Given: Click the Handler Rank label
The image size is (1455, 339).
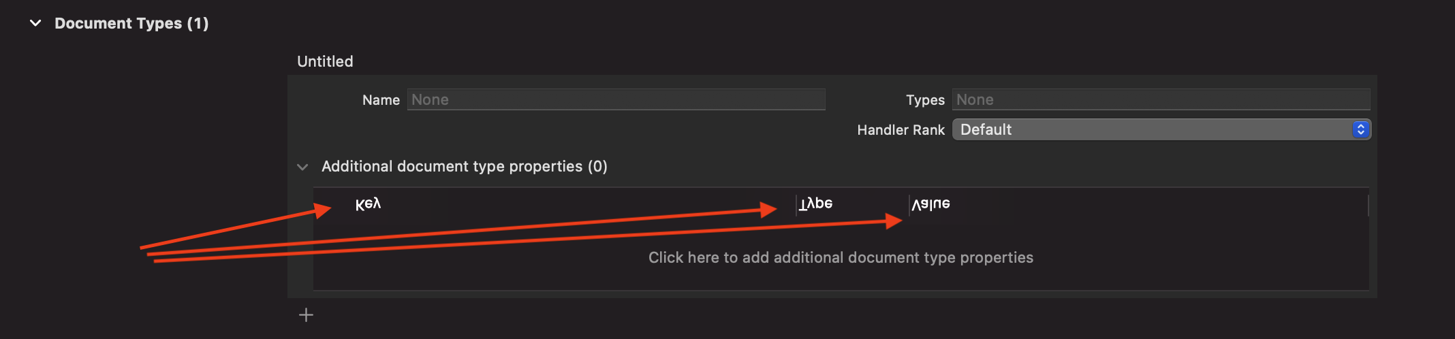Looking at the screenshot, I should (901, 130).
